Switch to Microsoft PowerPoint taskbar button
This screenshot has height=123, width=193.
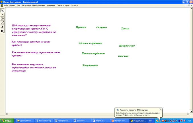click(119, 121)
